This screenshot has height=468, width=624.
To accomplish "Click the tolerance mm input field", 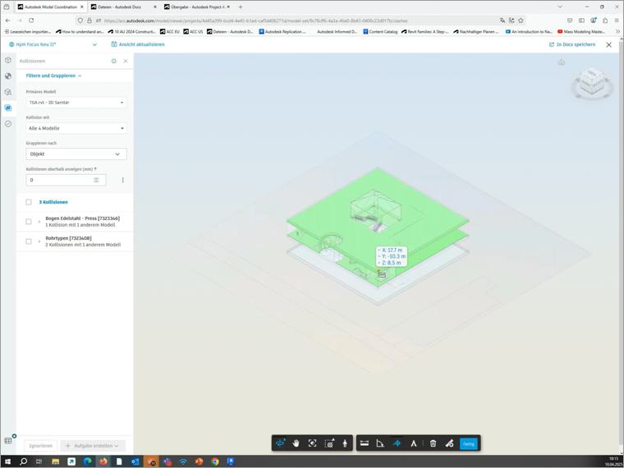I will (66, 180).
